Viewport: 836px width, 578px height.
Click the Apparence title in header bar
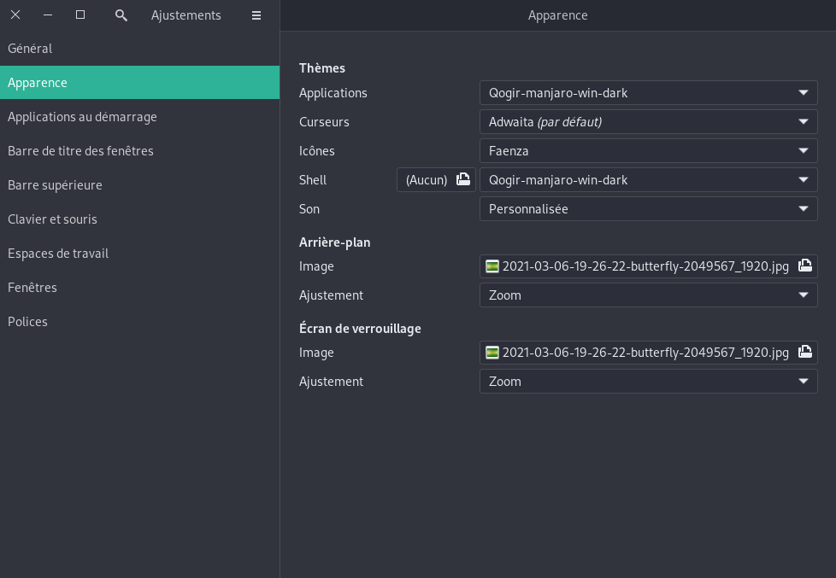[x=557, y=15]
